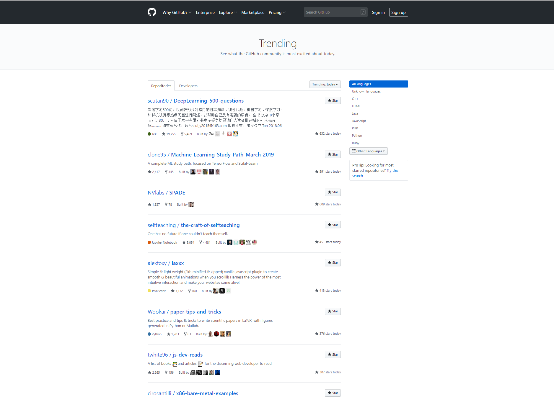Screen dimensions: 554x399
Task: Filter trending by Unknown languages
Action: 379,91
